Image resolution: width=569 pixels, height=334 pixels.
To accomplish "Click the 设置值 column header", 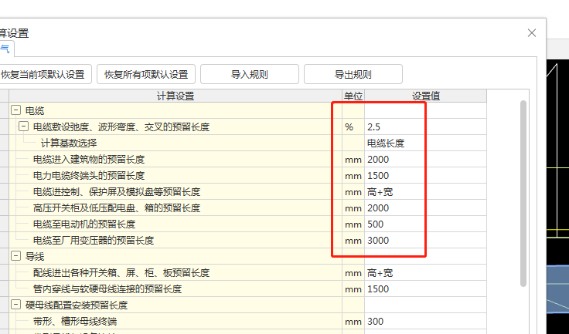I will coord(425,96).
